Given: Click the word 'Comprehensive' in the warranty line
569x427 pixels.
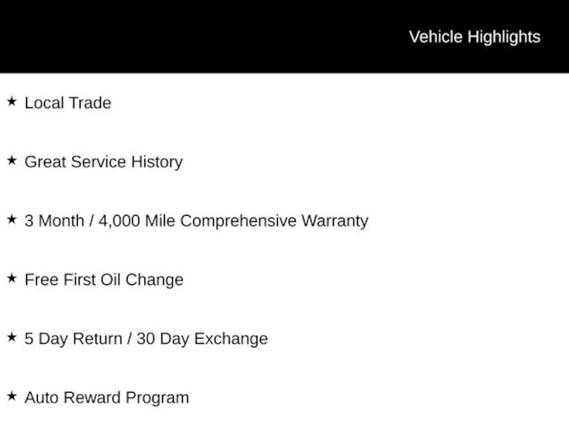Looking at the screenshot, I should 238,221.
